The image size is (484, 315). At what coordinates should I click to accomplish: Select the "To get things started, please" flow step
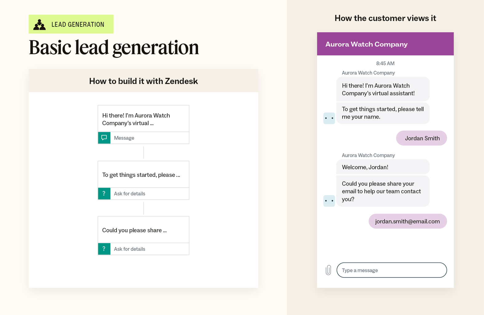143,175
